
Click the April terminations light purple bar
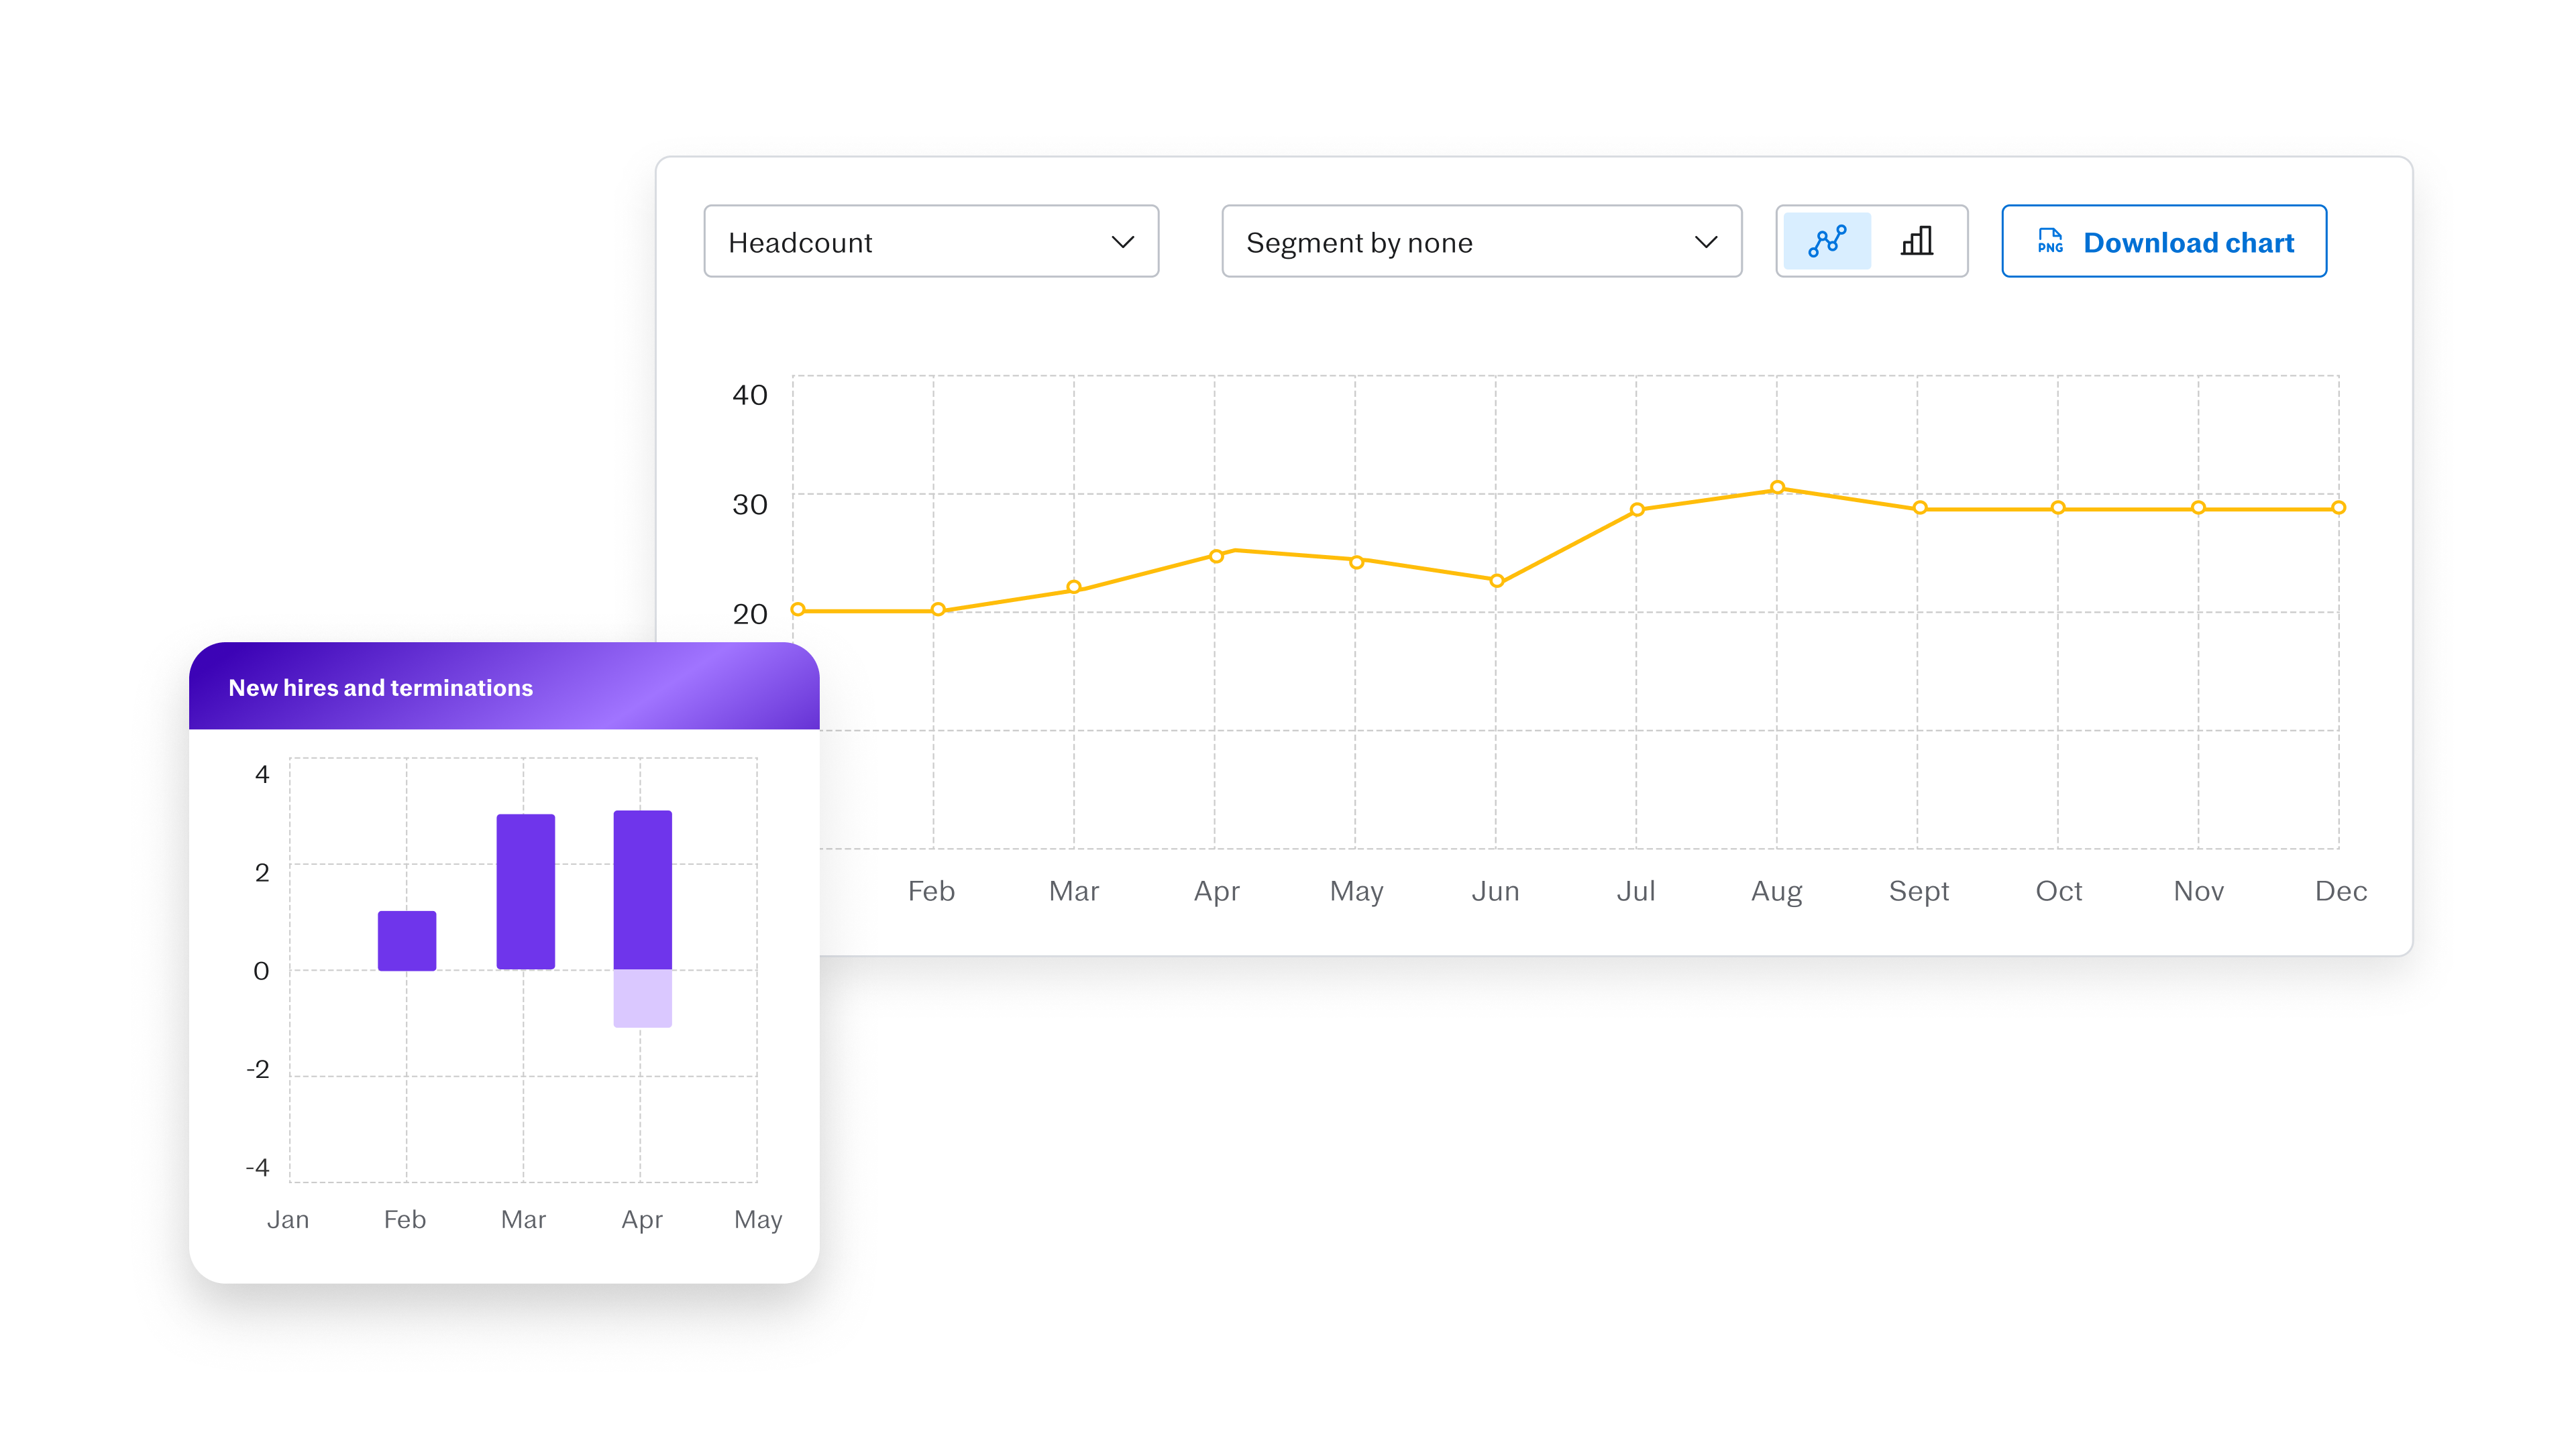tap(642, 998)
